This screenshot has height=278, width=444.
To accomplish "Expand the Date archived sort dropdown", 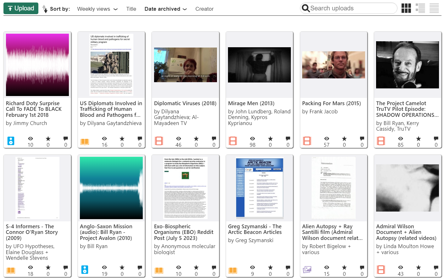I will point(165,9).
